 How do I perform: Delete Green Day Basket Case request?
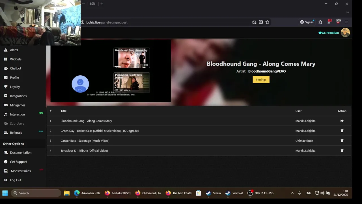pos(342,131)
